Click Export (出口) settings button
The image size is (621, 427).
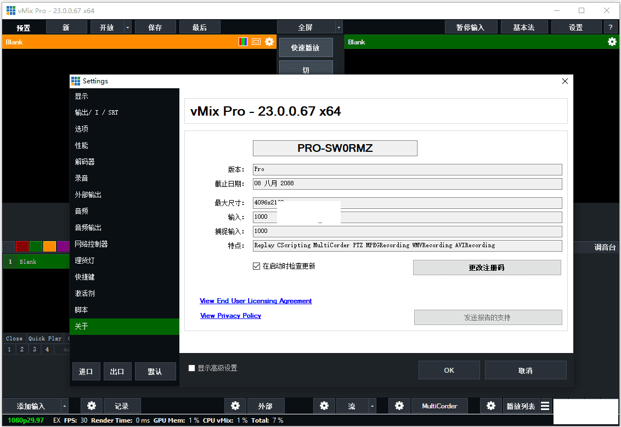(117, 371)
